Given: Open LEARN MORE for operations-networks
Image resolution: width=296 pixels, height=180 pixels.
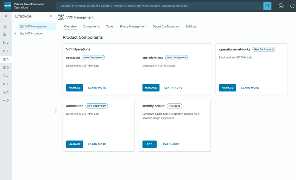Looking at the screenshot, I should click(x=250, y=88).
